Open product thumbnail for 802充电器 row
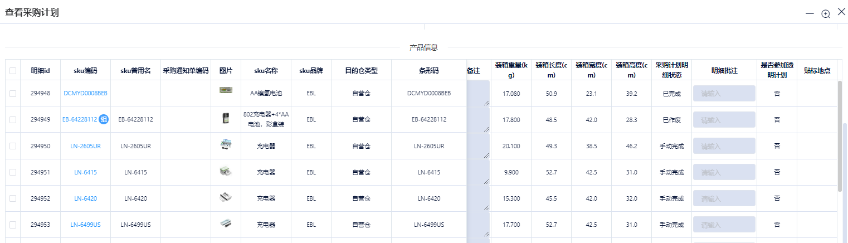Viewport: 848px width, 243px height. coord(226,119)
